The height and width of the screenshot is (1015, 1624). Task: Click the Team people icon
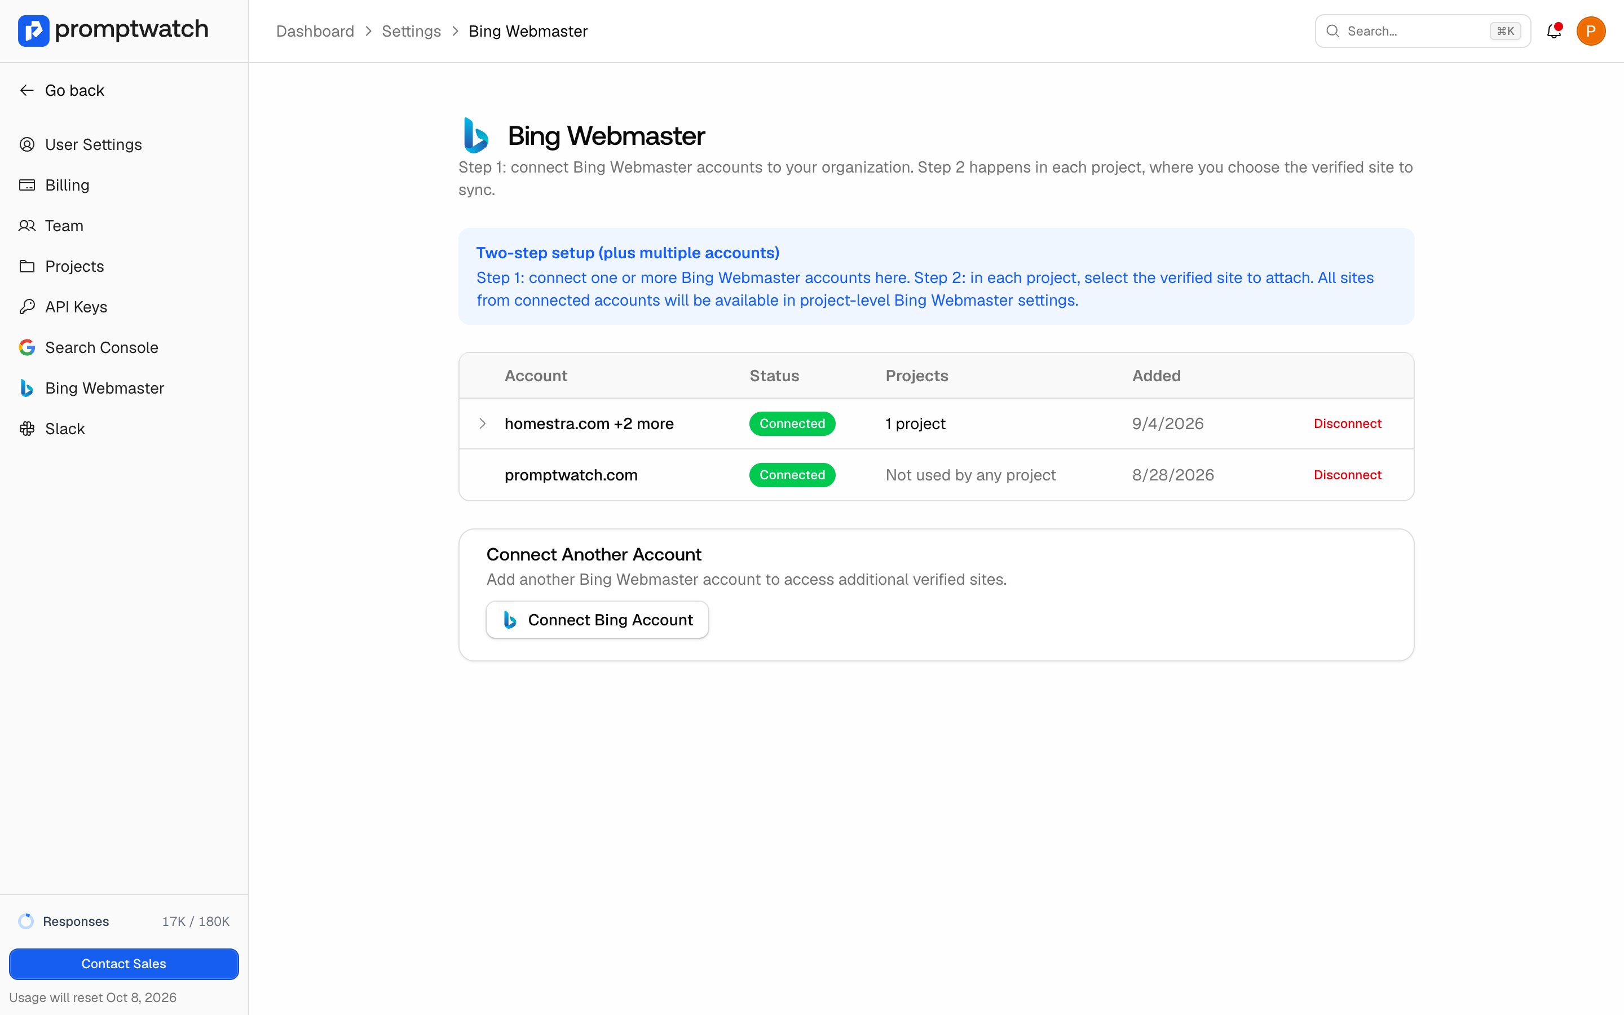pos(27,226)
